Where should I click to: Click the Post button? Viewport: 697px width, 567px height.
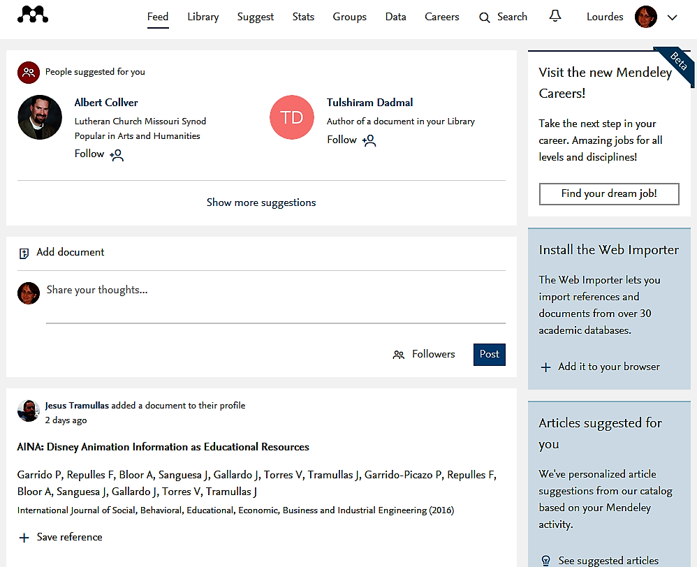point(490,355)
